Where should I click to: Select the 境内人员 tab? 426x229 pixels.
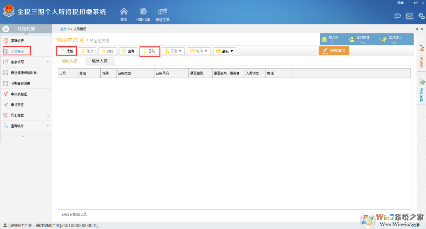click(70, 61)
